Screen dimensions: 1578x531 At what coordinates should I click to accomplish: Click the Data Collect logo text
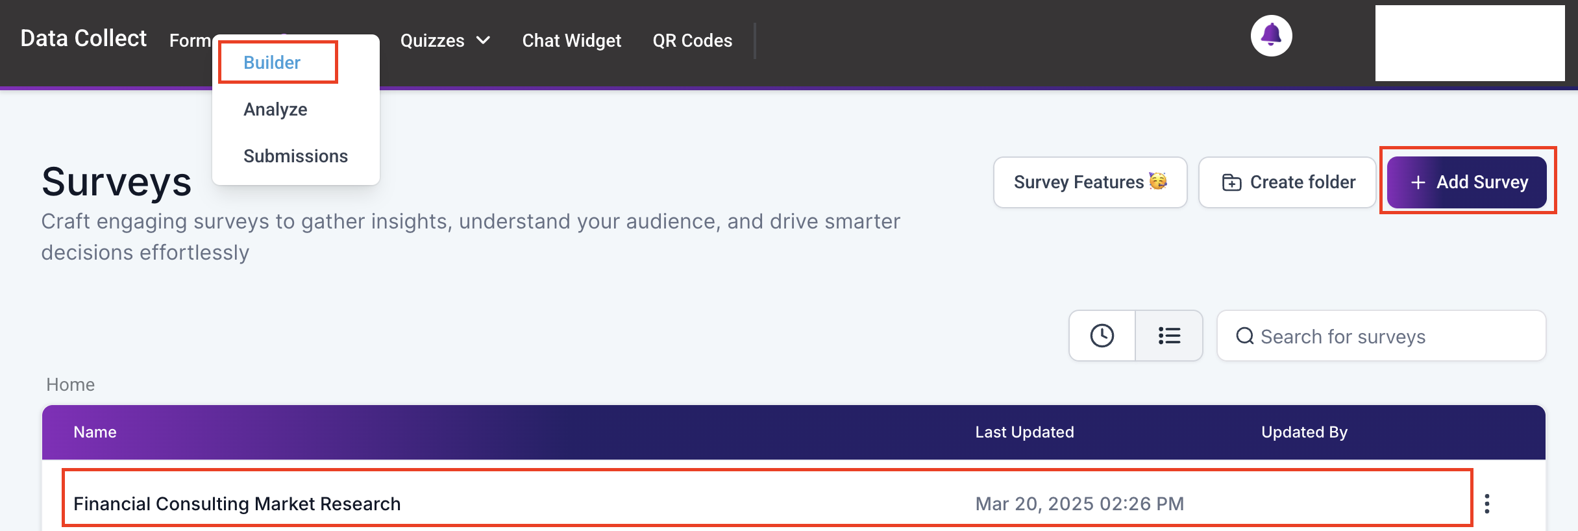[84, 38]
